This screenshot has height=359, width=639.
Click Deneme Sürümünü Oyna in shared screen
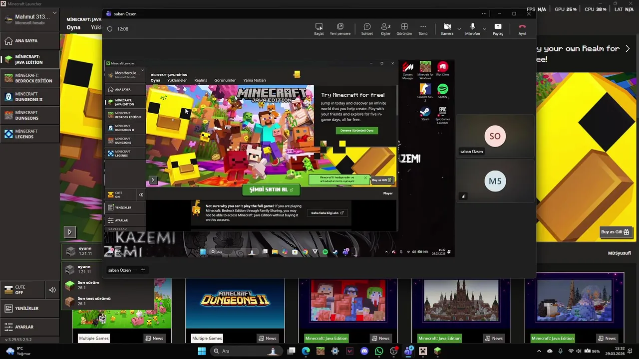point(356,131)
